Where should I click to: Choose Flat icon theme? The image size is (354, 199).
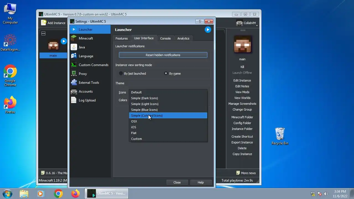(168, 133)
